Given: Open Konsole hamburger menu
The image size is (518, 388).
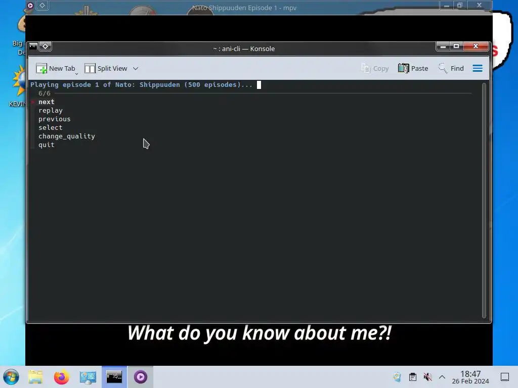Looking at the screenshot, I should [478, 68].
